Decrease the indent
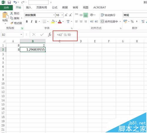 92,21
